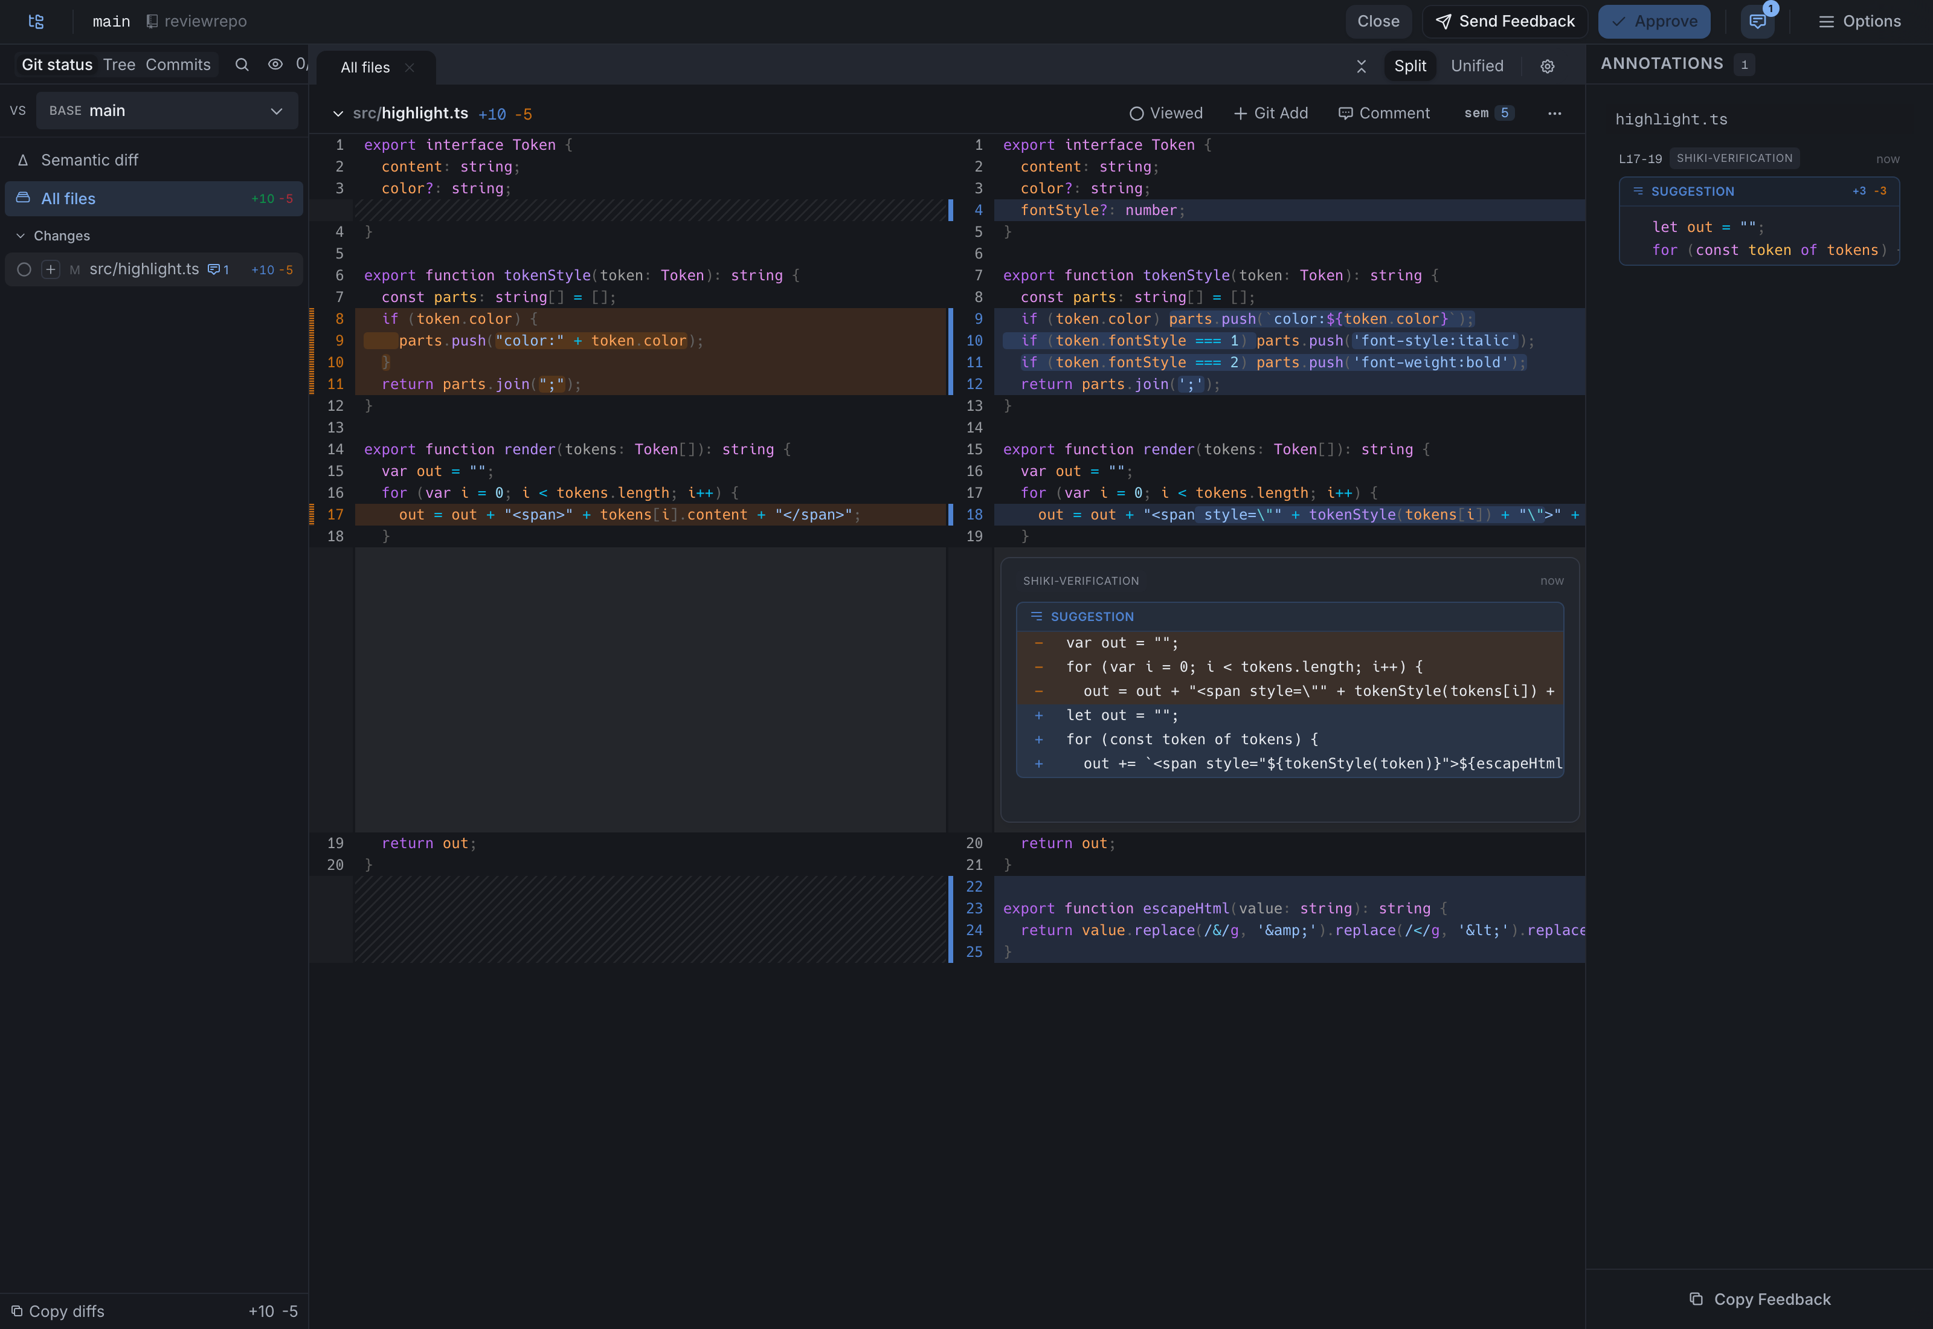Mark src/highlight.ts as viewed using circle
1933x1329 pixels.
tap(24, 270)
